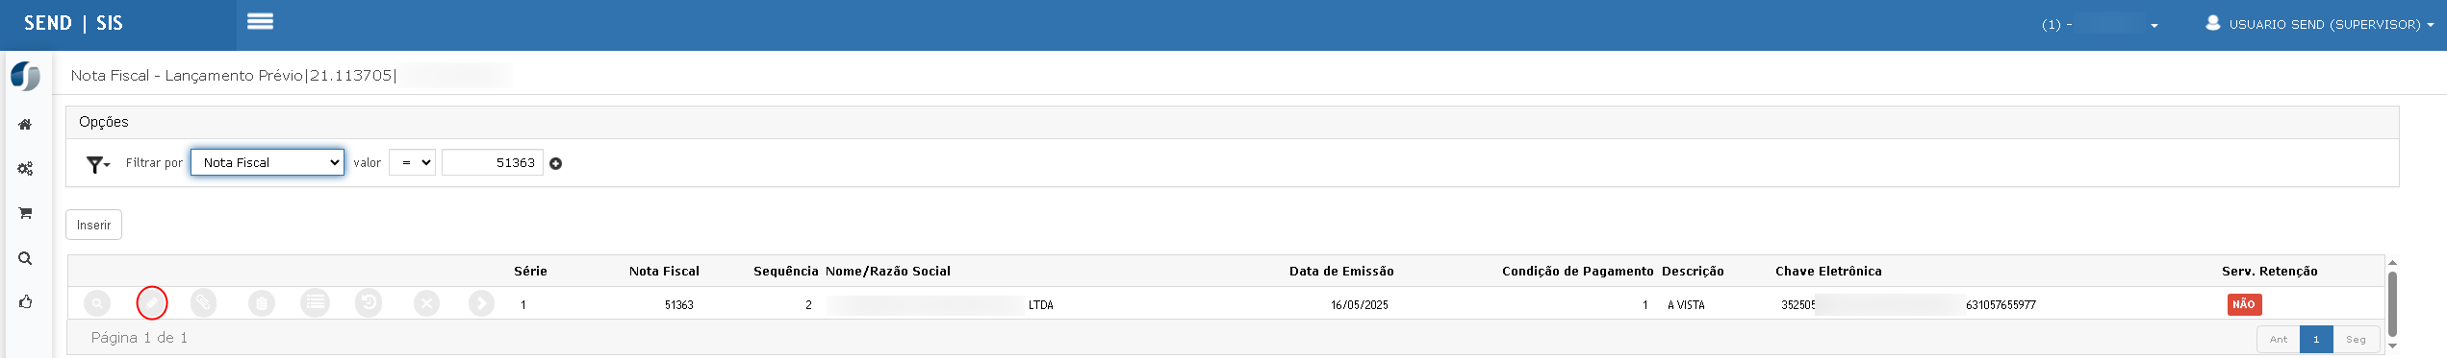
Task: Click the Inserir button
Action: pyautogui.click(x=93, y=225)
